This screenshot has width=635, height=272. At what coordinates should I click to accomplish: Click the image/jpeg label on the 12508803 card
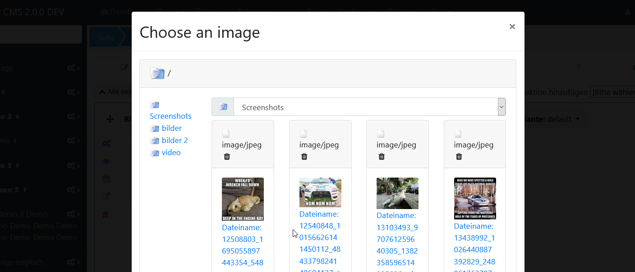[x=242, y=145]
